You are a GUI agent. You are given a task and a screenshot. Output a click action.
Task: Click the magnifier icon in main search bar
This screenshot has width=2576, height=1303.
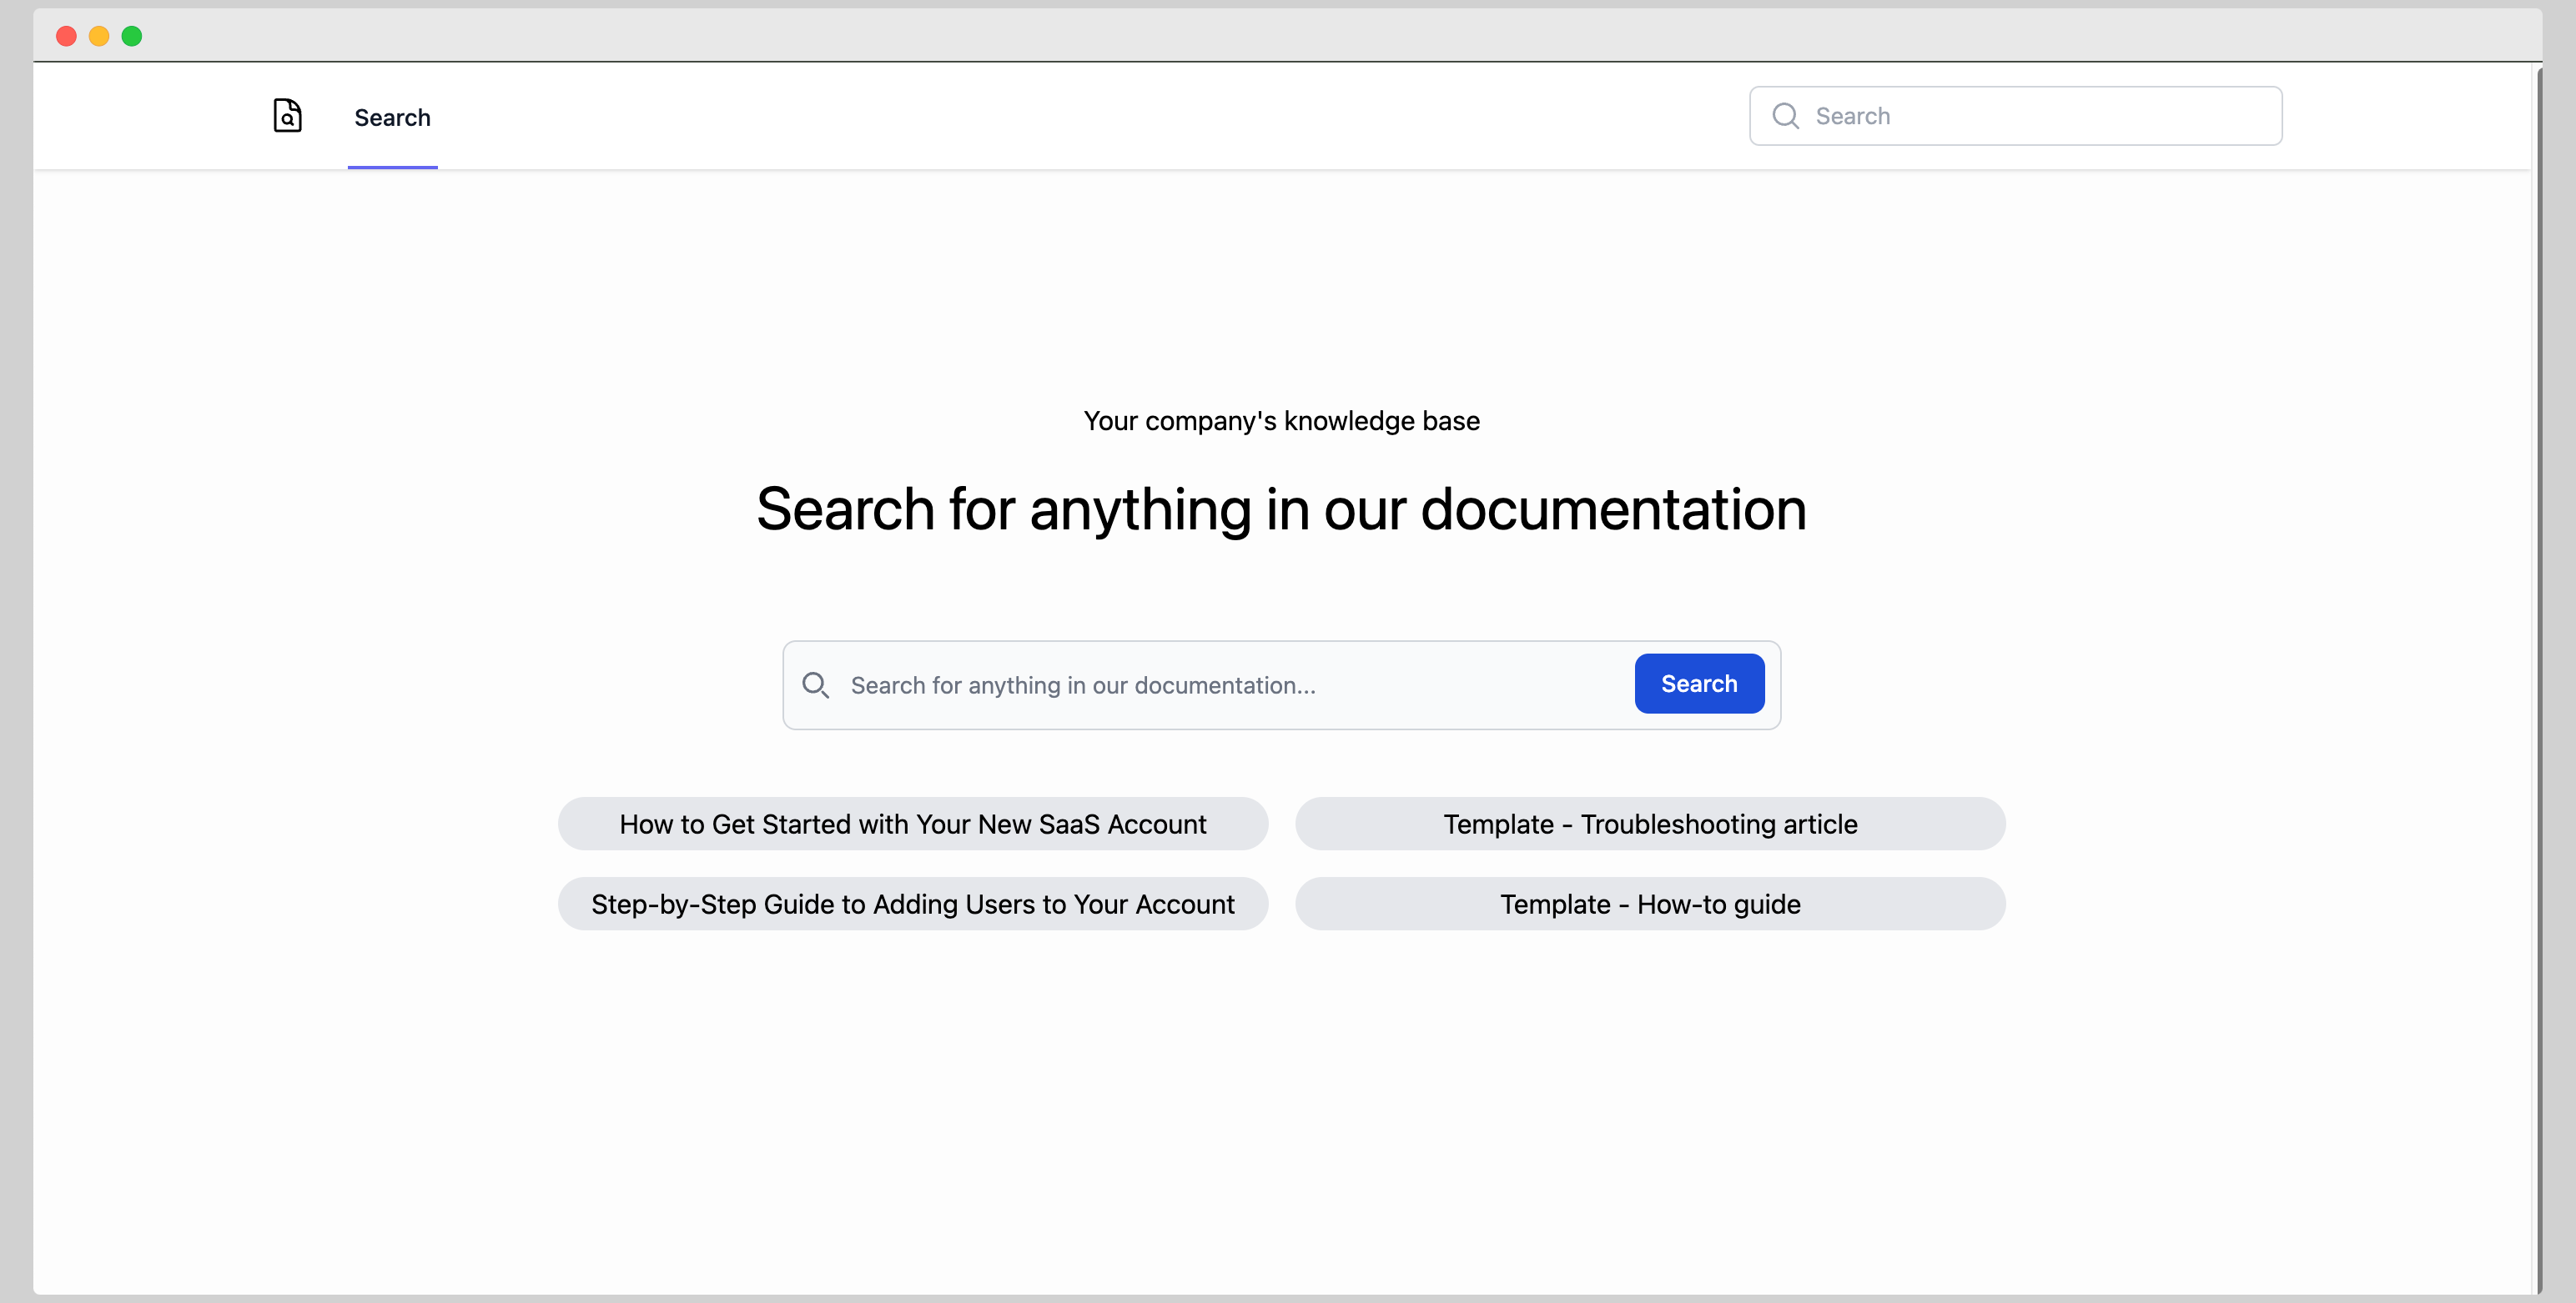(x=815, y=684)
